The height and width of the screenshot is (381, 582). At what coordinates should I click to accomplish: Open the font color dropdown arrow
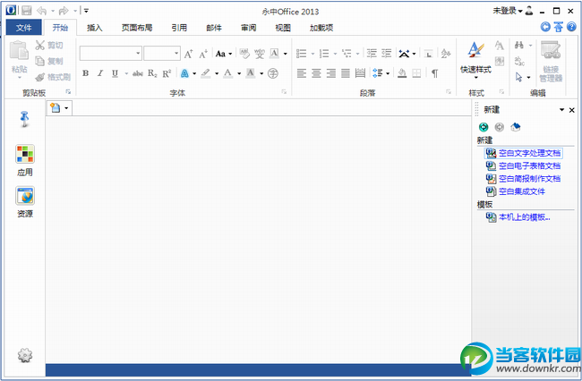pos(239,73)
